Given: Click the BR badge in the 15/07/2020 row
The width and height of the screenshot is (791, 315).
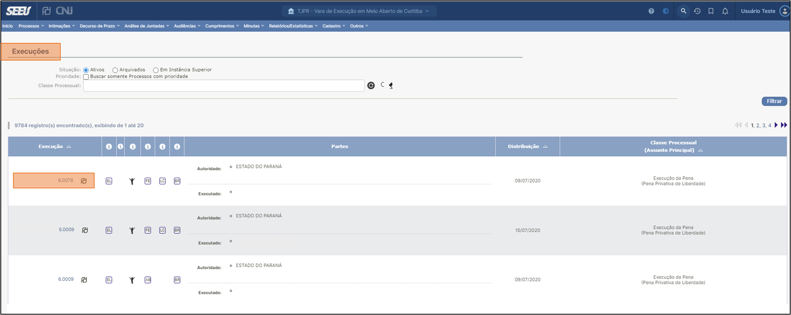Looking at the screenshot, I should click(x=177, y=230).
